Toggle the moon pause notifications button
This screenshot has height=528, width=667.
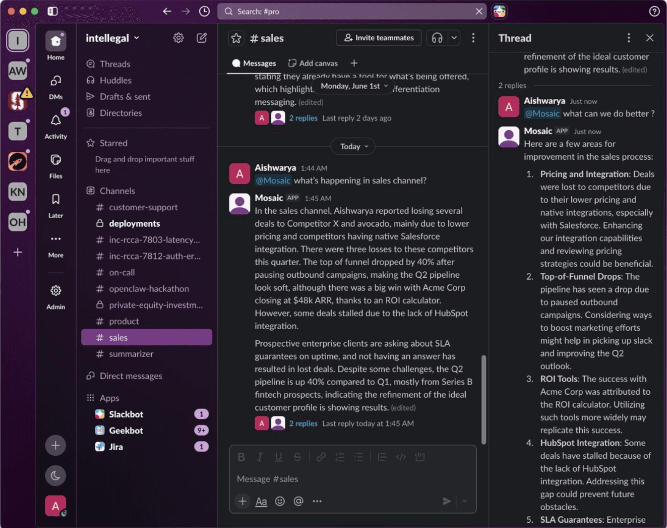56,475
